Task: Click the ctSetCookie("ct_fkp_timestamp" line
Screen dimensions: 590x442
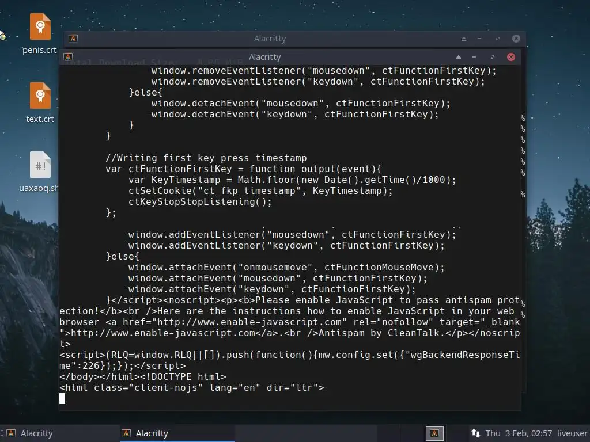Action: (x=260, y=191)
